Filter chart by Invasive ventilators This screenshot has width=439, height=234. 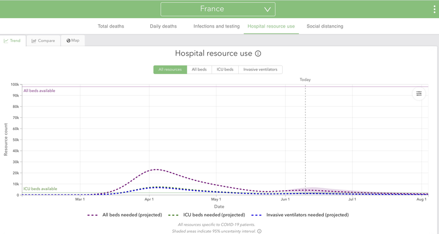click(x=260, y=69)
